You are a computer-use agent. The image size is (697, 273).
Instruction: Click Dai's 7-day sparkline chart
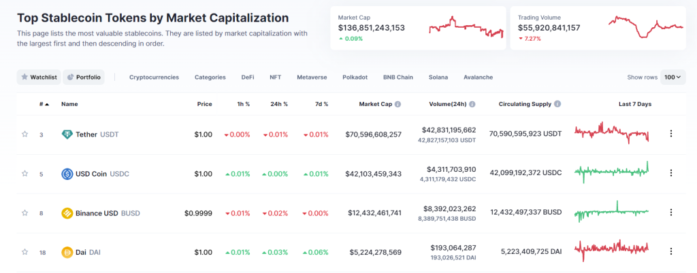[x=611, y=251]
